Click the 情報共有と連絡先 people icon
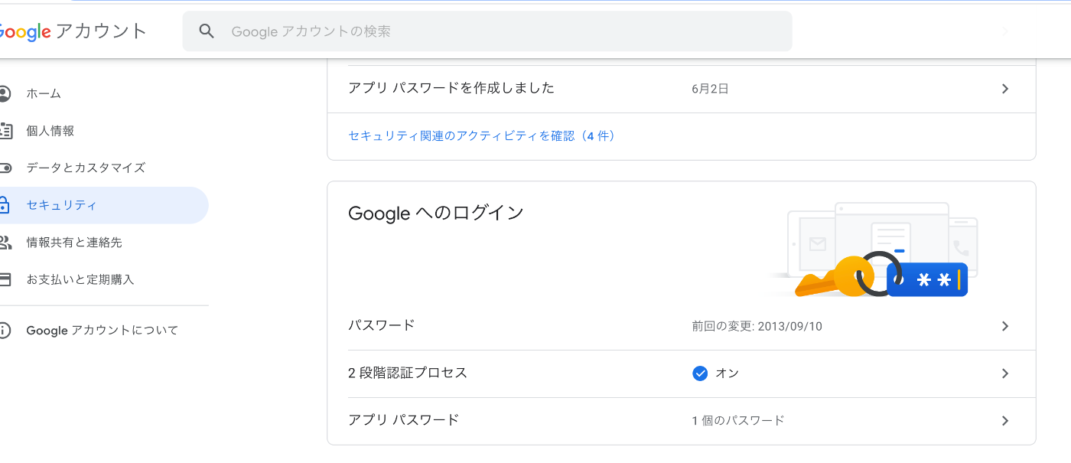The image size is (1071, 463). [5, 243]
